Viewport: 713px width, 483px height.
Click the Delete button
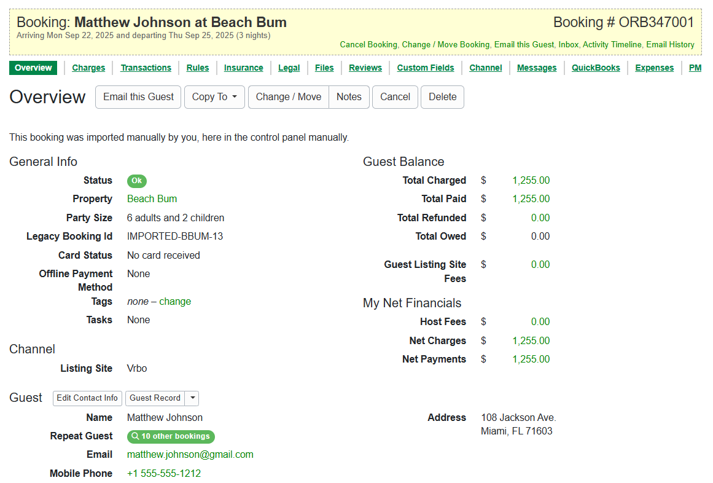tap(442, 97)
